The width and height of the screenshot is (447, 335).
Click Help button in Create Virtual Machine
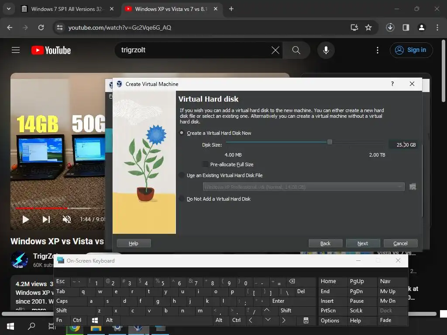(134, 243)
